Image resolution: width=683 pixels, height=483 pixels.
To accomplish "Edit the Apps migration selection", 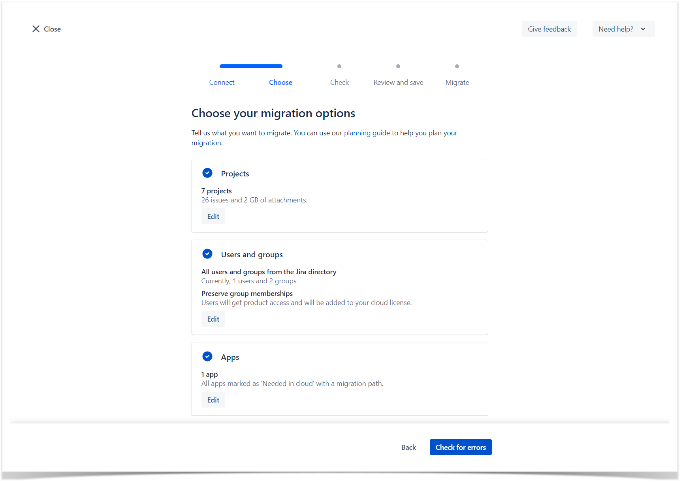I will [213, 400].
